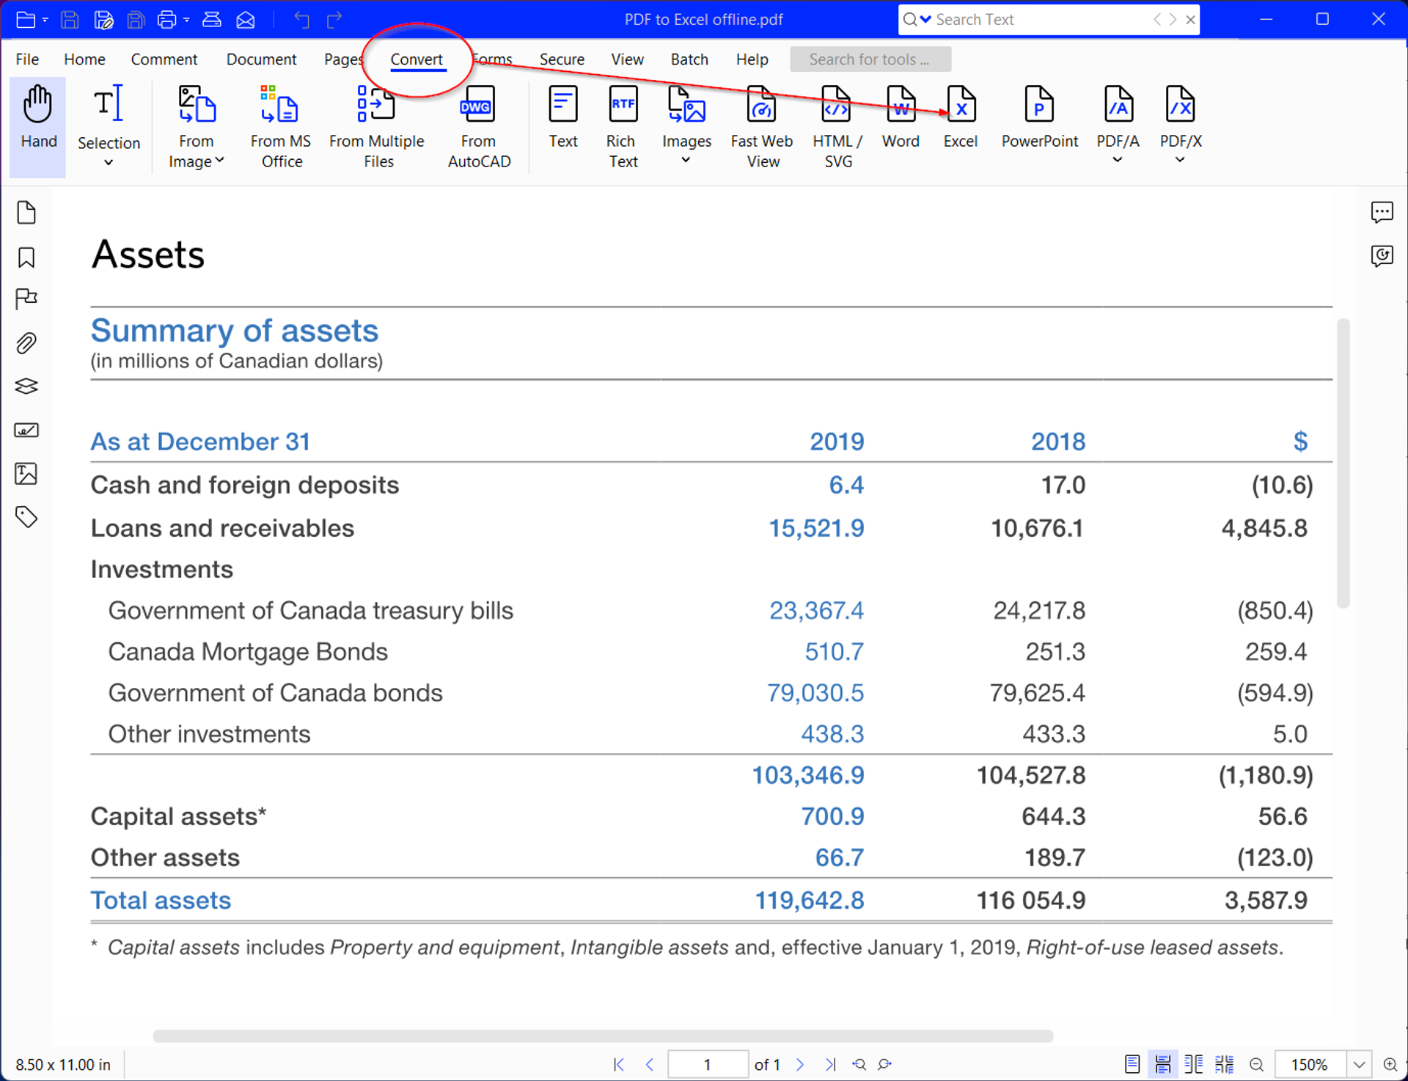Open the Bookmarks panel in sidebar

click(26, 257)
